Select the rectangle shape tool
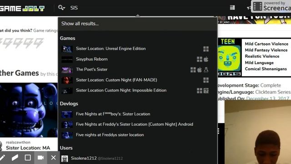The image size is (291, 164). pyautogui.click(x=28, y=158)
